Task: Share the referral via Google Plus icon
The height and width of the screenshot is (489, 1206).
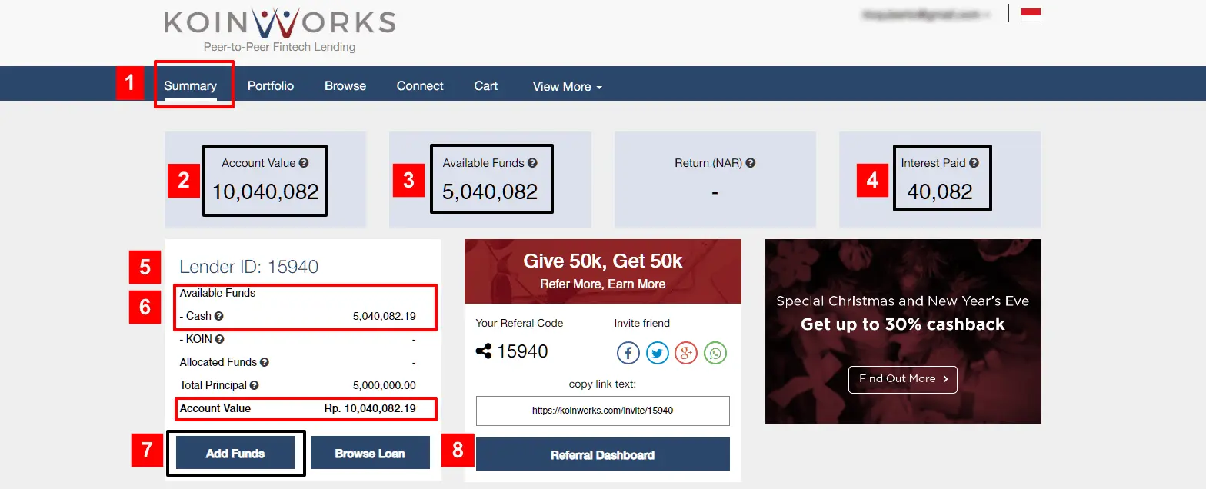Action: [x=686, y=353]
